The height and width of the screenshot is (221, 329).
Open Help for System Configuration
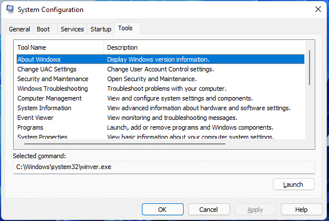point(302,210)
